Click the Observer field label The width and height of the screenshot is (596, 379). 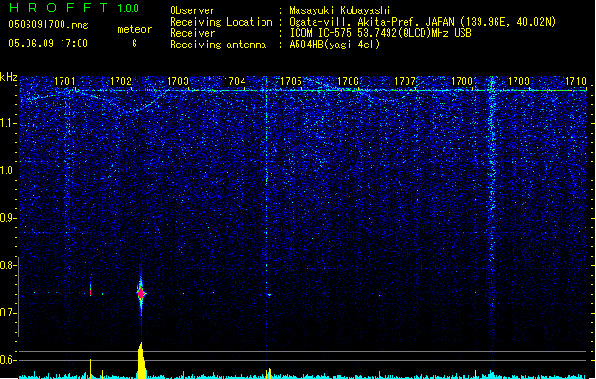pos(192,10)
